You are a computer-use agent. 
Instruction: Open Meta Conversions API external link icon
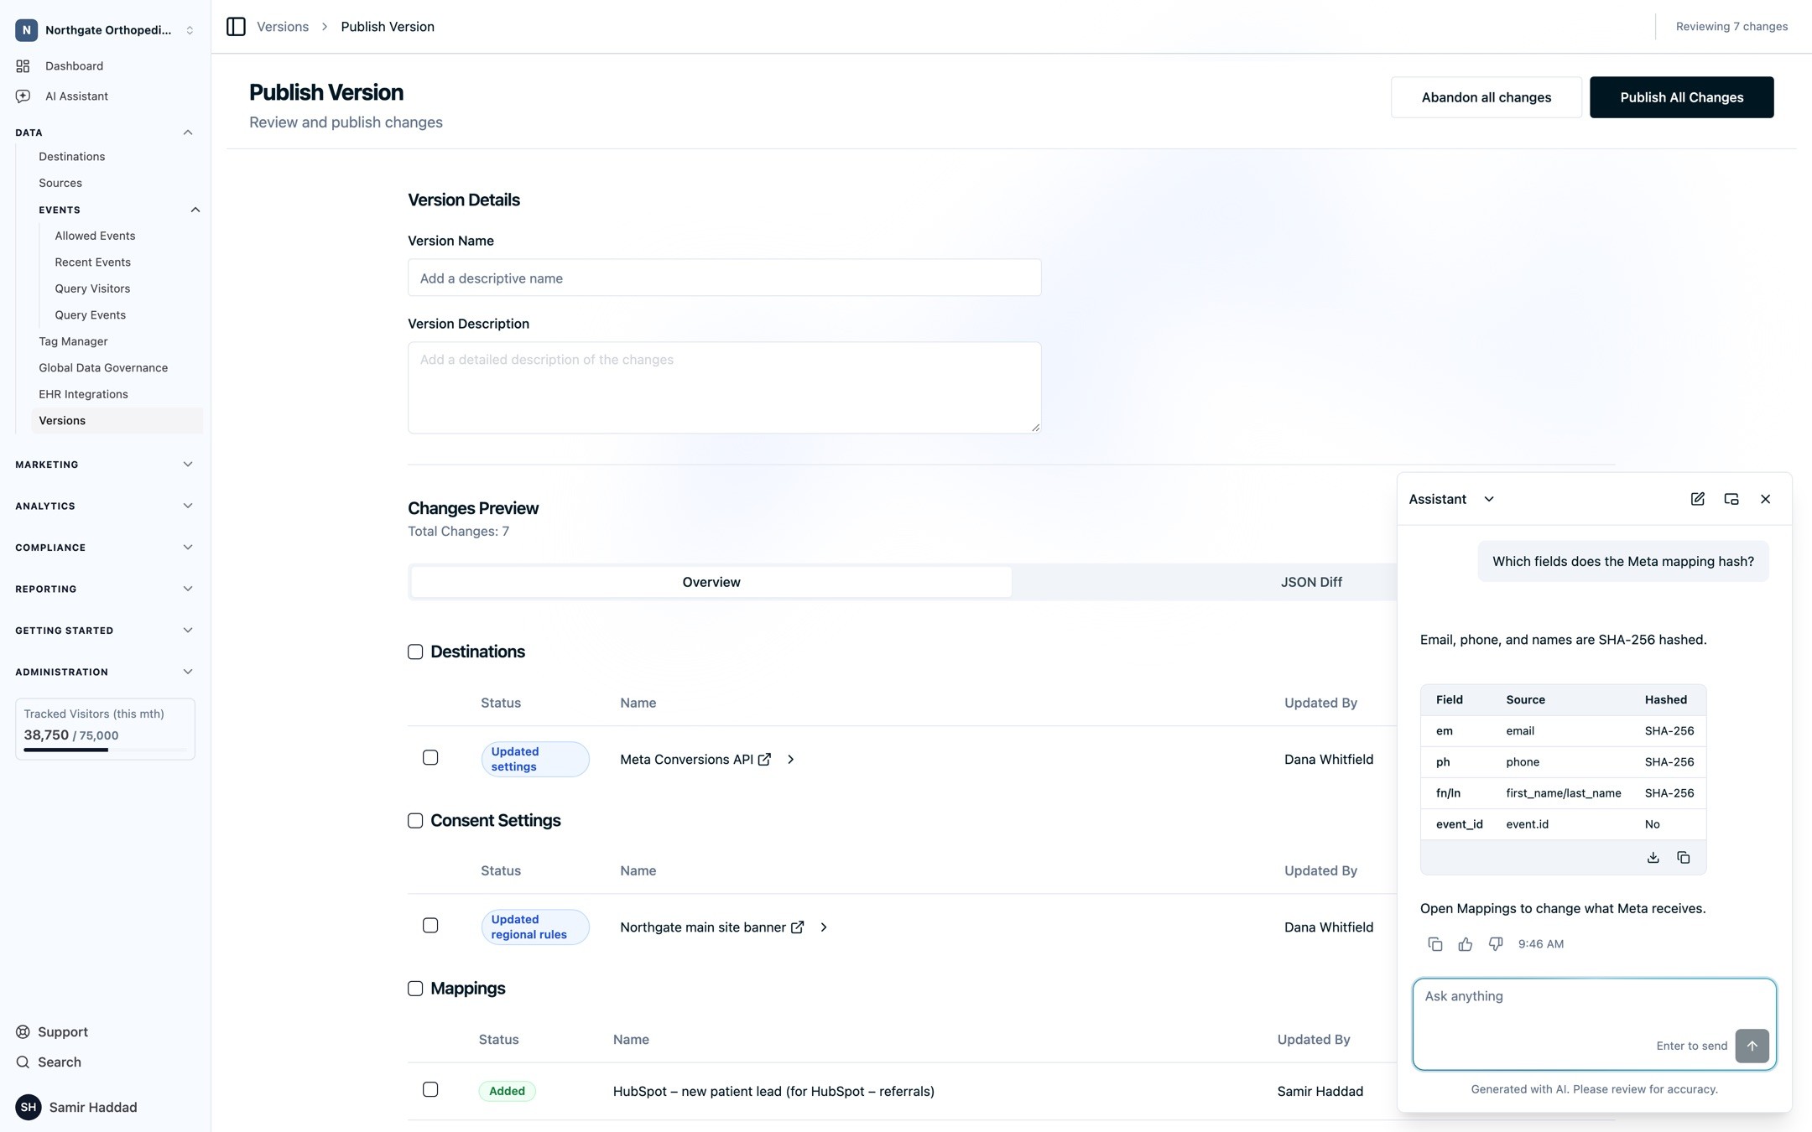click(x=764, y=760)
